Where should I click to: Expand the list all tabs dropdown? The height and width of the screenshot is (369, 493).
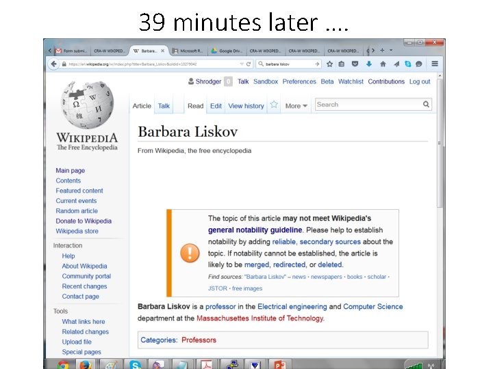(391, 50)
